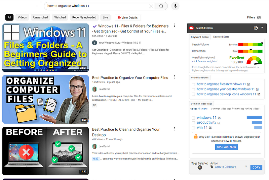Select the Live filter chip

[105, 17]
